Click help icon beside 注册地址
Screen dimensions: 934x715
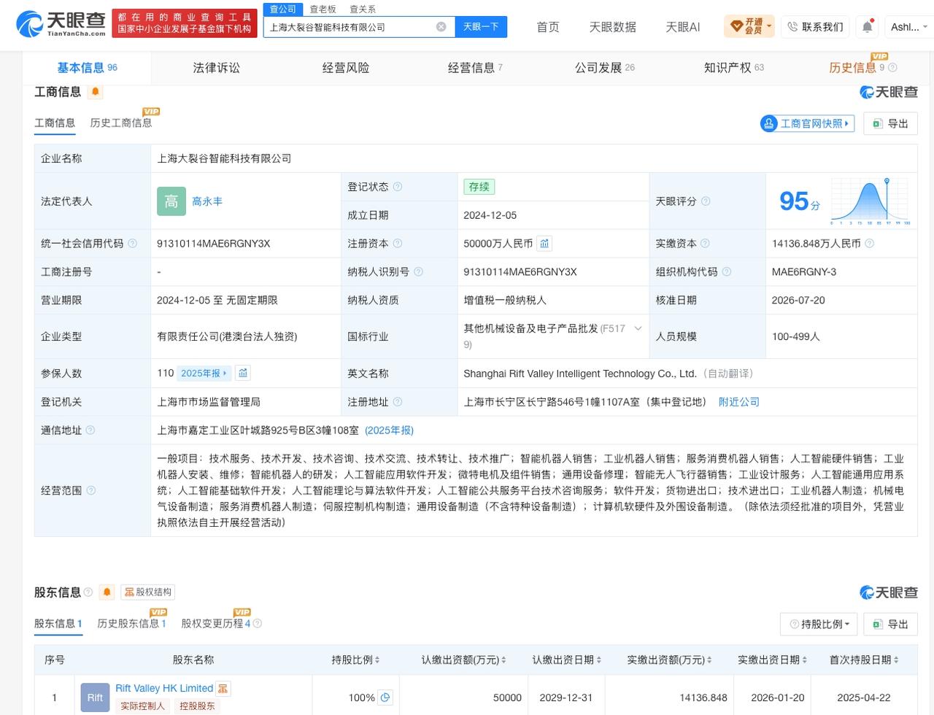coord(397,402)
